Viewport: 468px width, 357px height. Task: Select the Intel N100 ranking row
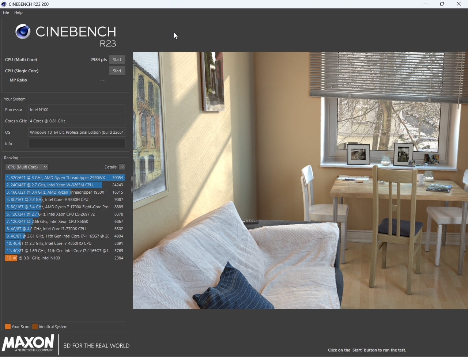[x=65, y=258]
